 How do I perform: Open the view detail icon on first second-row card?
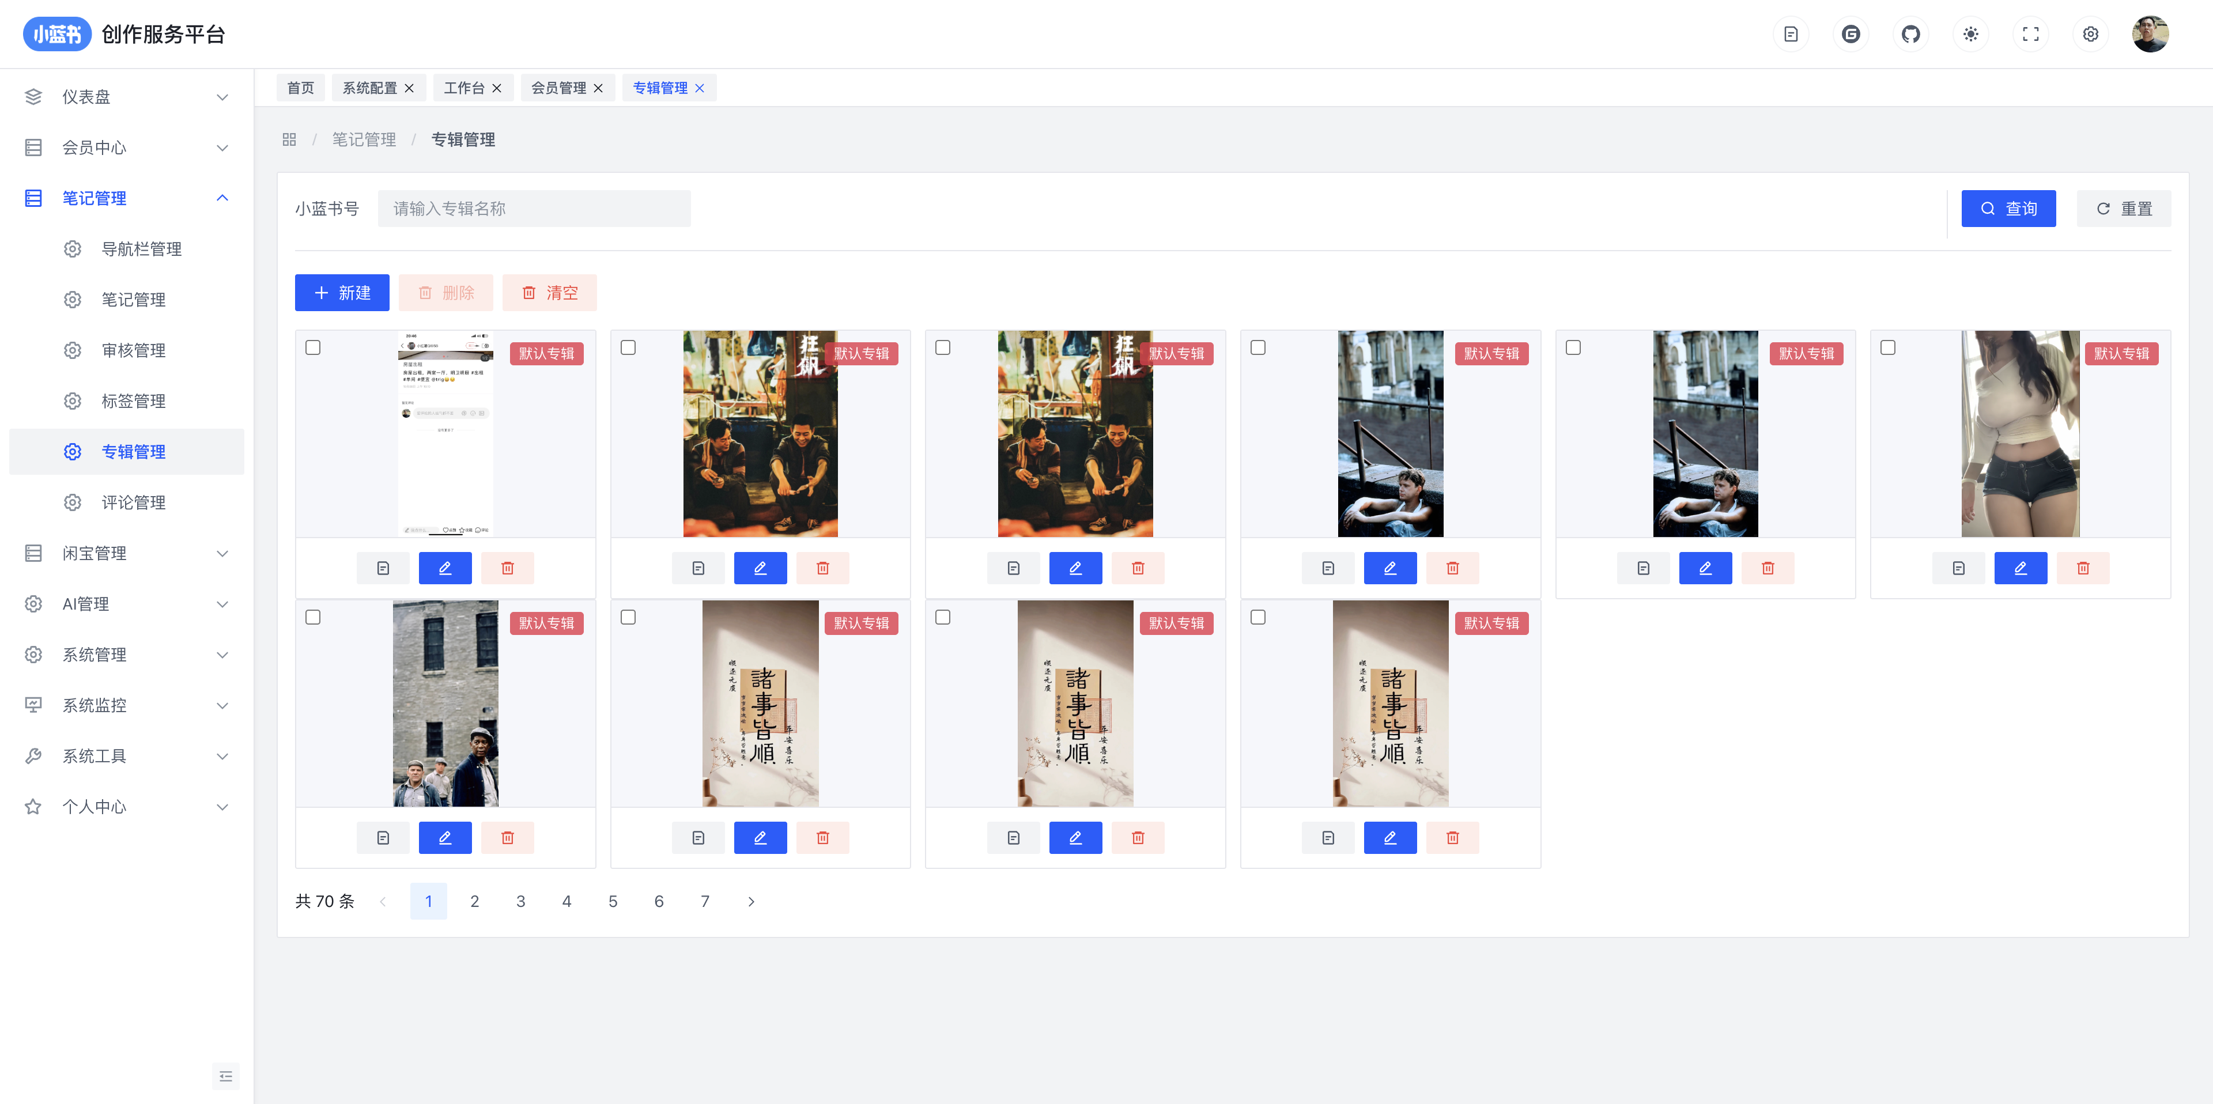383,838
